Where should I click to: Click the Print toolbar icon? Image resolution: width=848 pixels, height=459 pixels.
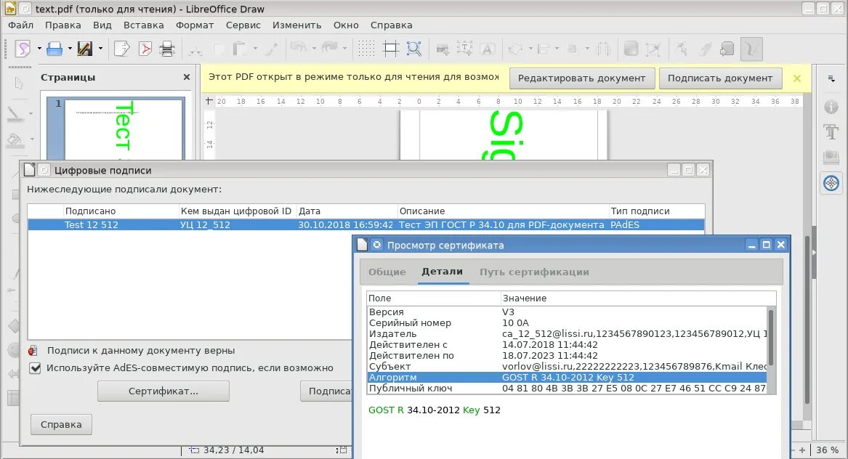click(167, 49)
